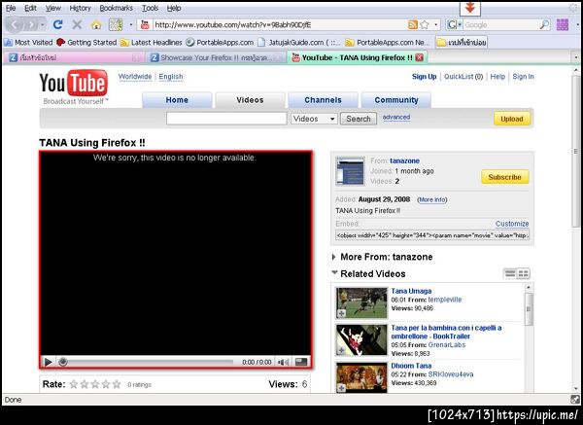Image resolution: width=583 pixels, height=425 pixels.
Task: Subscribe to tanazone channel
Action: 504,177
